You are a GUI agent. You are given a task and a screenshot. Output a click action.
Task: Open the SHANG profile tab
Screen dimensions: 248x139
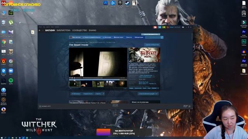tap(92, 30)
